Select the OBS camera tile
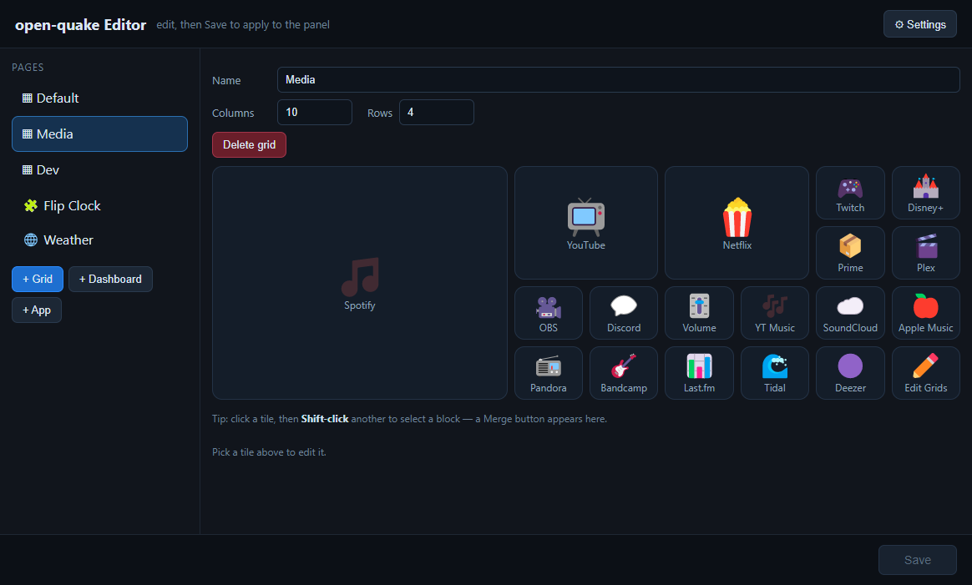 [548, 313]
